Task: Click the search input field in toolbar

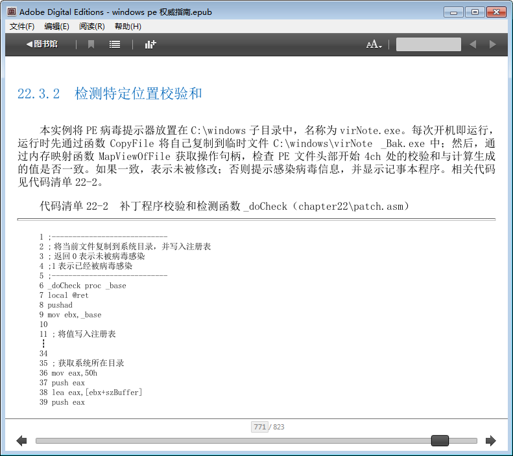Action: click(428, 45)
